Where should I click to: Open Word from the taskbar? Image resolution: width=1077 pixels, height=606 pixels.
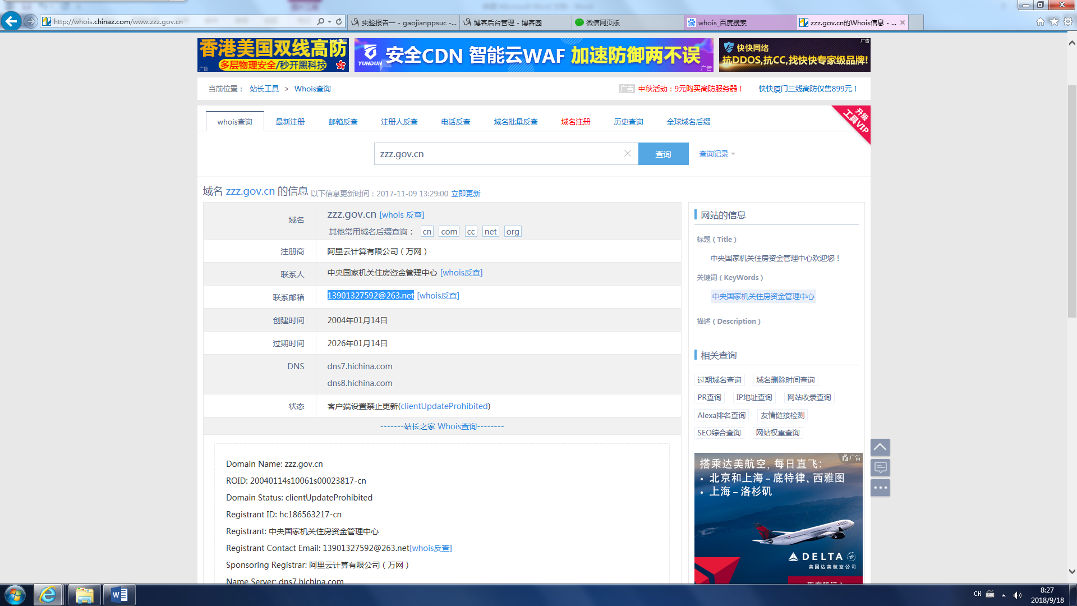point(119,595)
